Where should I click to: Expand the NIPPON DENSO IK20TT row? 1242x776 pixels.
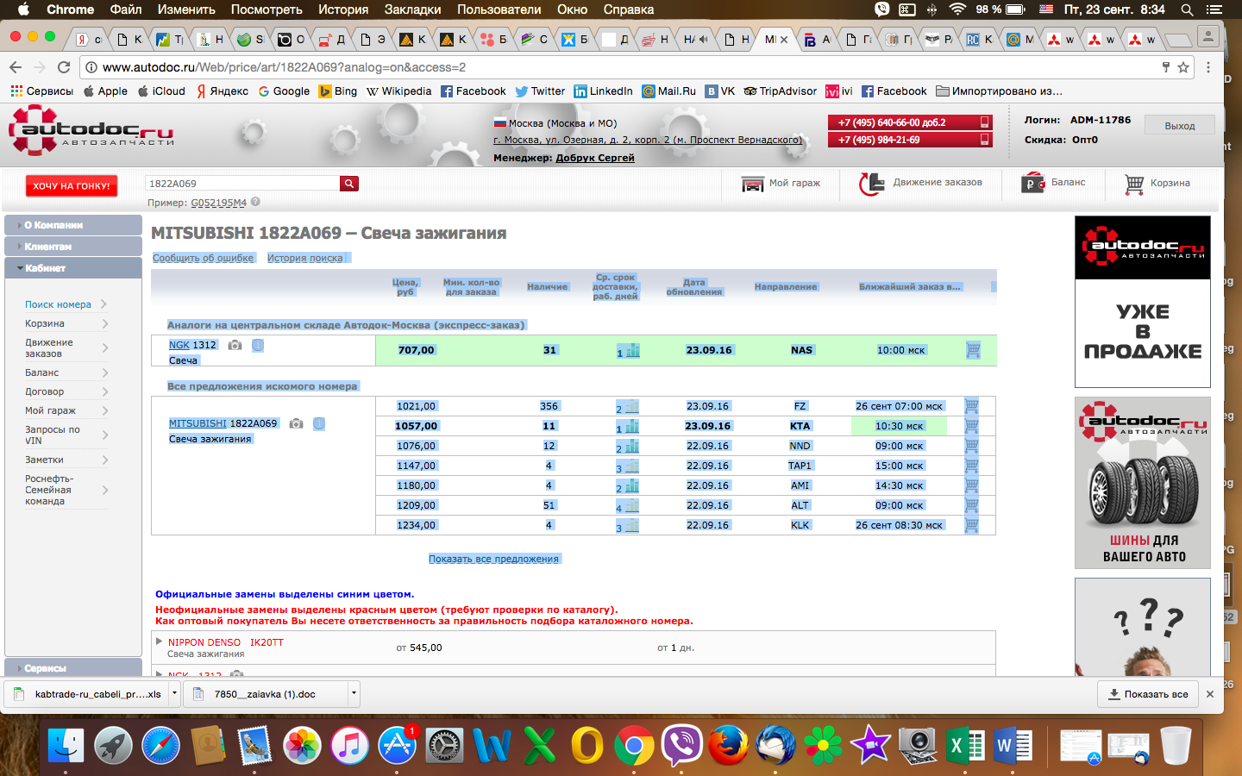click(x=159, y=641)
